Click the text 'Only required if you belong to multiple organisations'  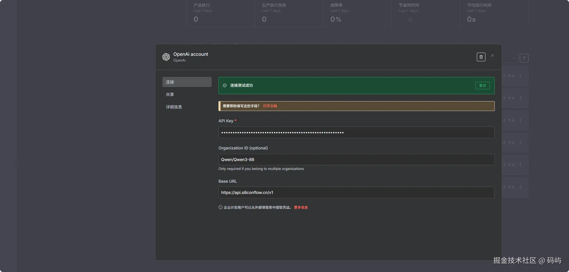click(x=261, y=169)
